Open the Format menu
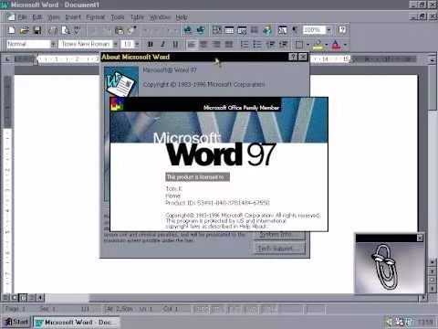The image size is (438, 329). point(96,17)
